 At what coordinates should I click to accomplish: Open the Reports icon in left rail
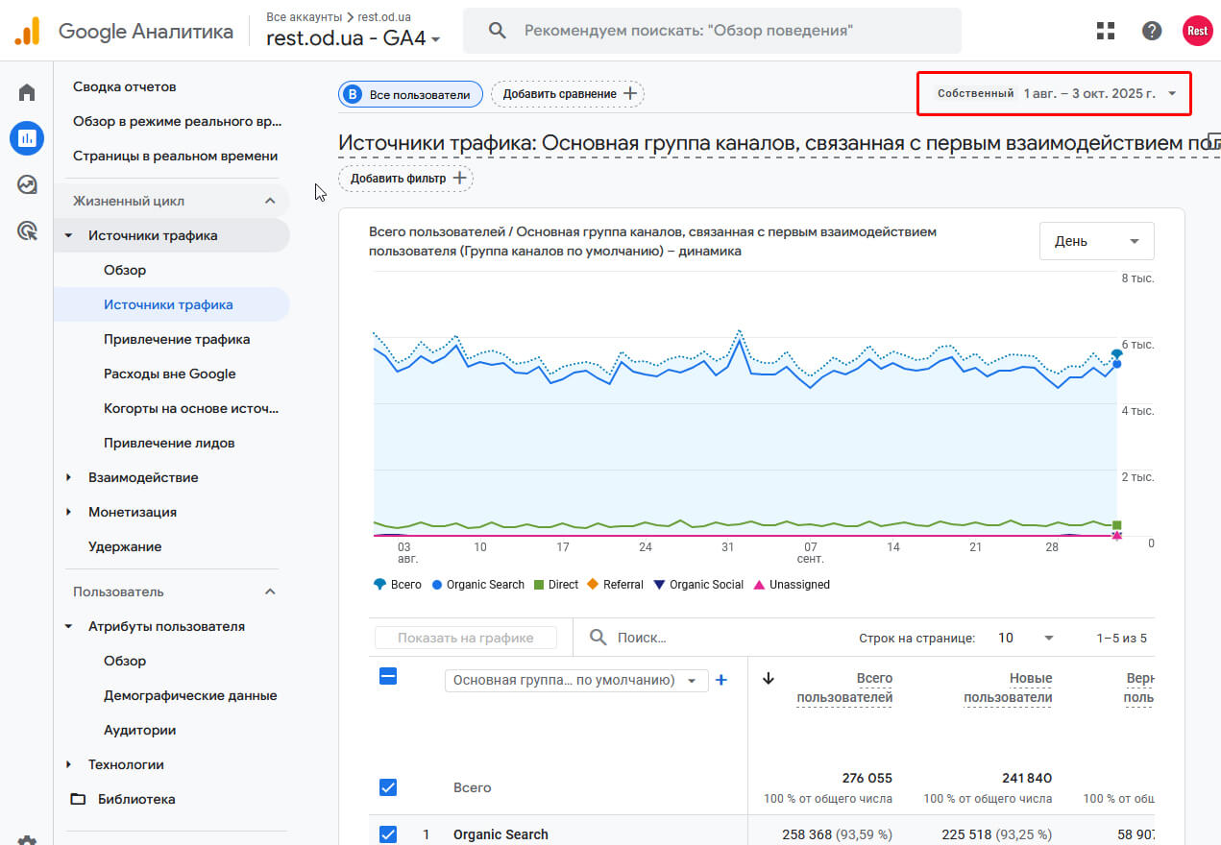coord(27,138)
